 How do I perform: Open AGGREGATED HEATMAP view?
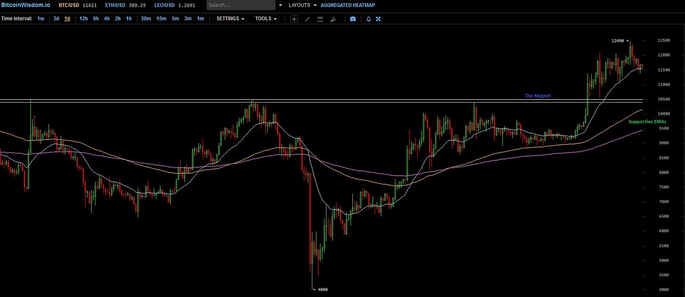click(348, 5)
